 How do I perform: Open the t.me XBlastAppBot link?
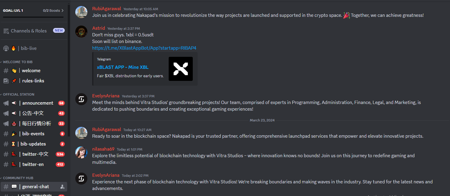[x=144, y=48]
